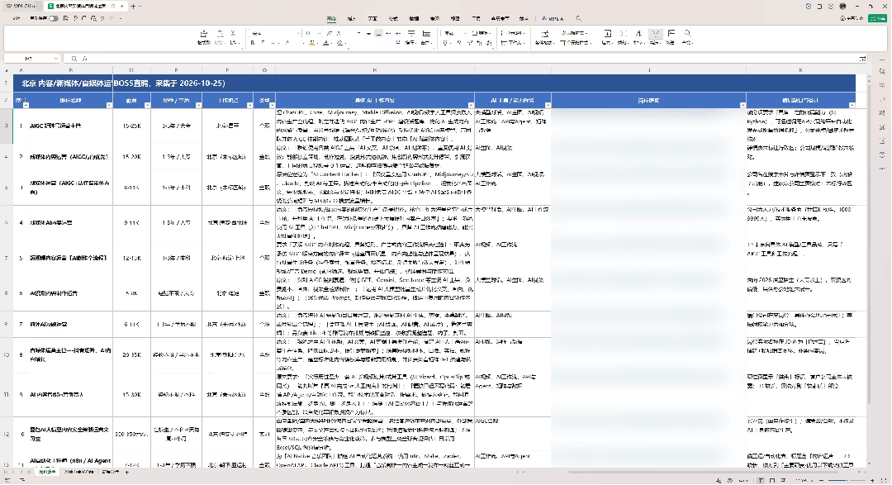
Task: Open the filter dropdown in column B header
Action: 109,105
